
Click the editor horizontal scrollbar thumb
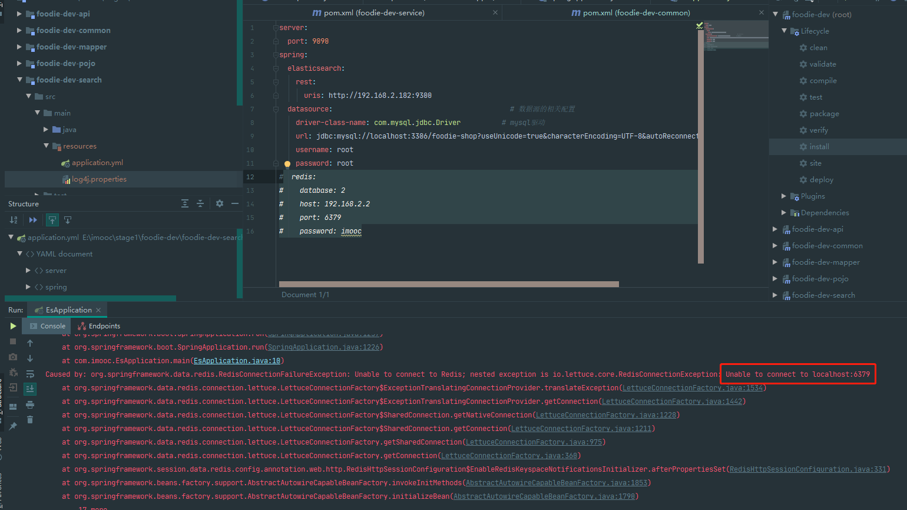(x=449, y=284)
